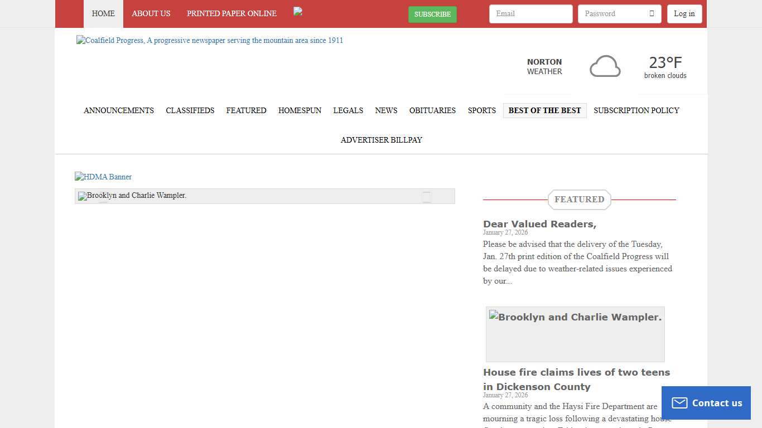The height and width of the screenshot is (428, 762).
Task: Open the OBITUARIES section
Action: click(x=432, y=110)
